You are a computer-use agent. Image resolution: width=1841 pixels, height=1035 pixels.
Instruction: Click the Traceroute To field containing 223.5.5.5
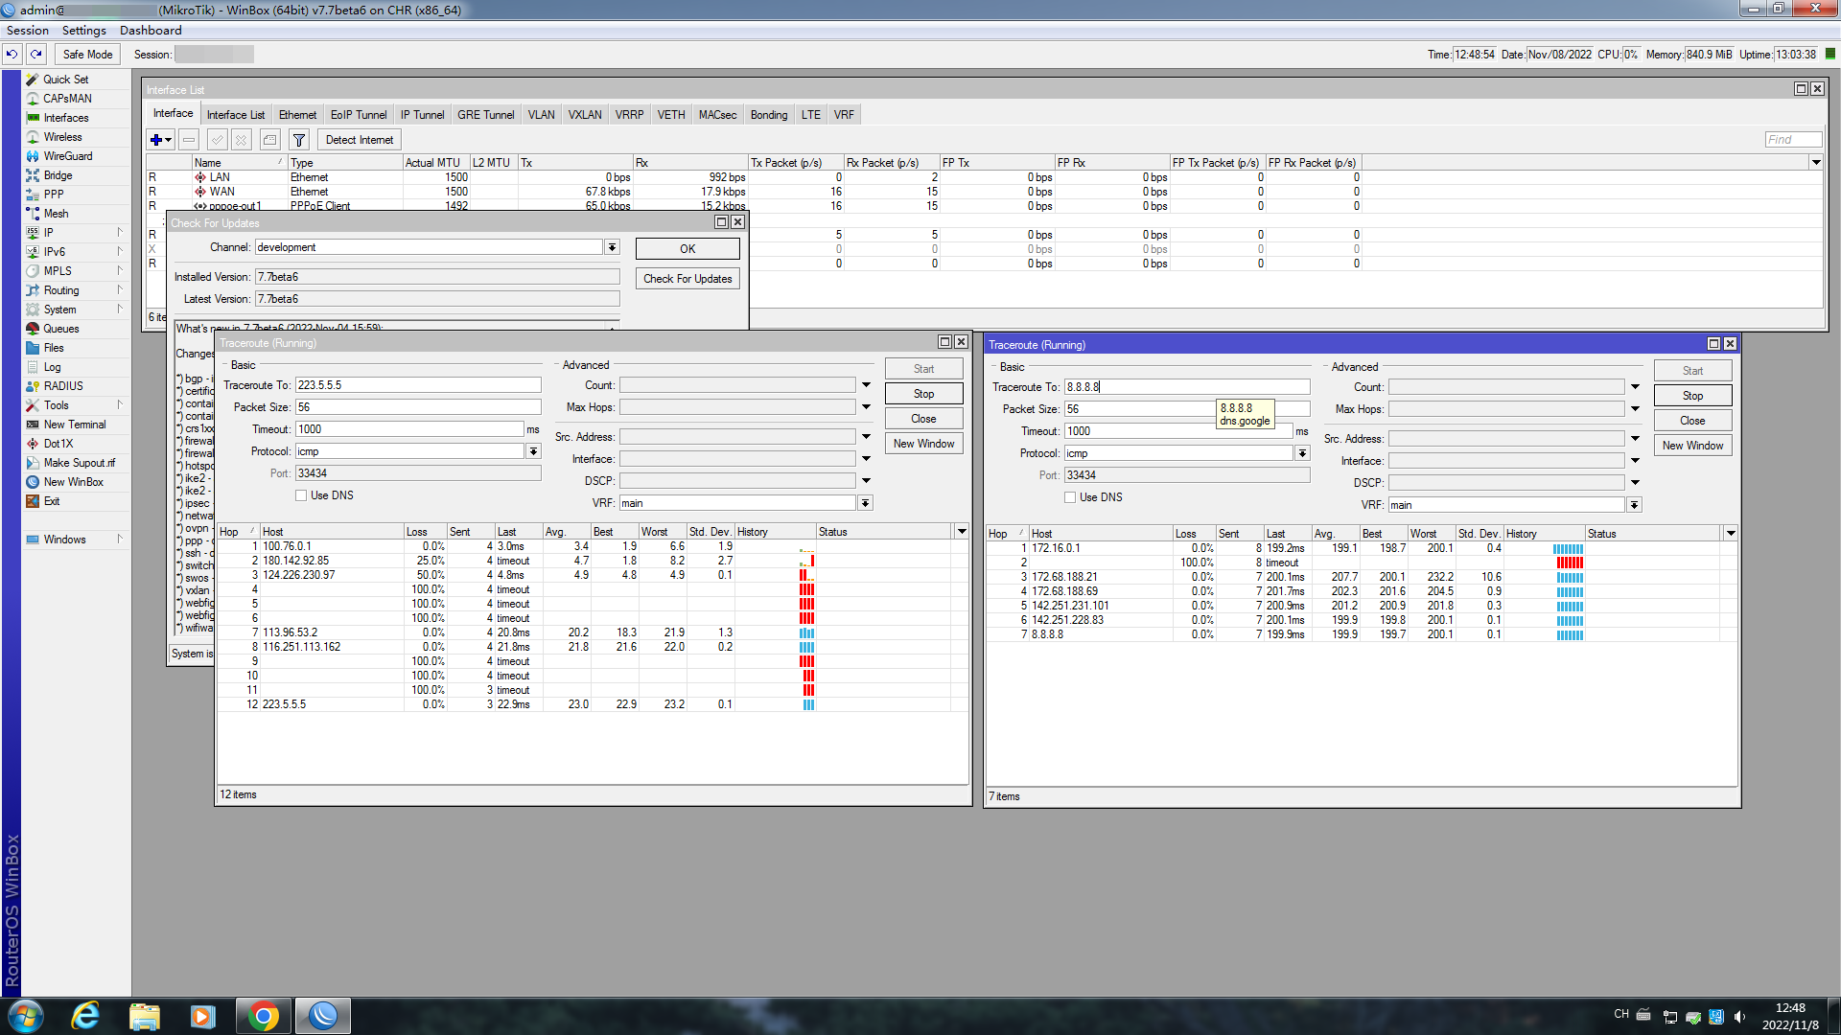[x=417, y=385]
